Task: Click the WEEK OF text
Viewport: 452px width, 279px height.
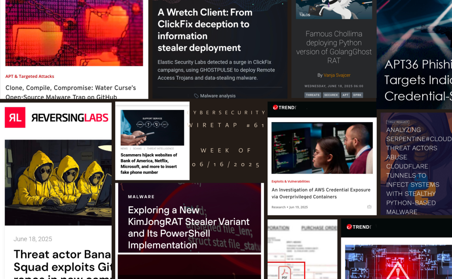Action: click(x=226, y=150)
